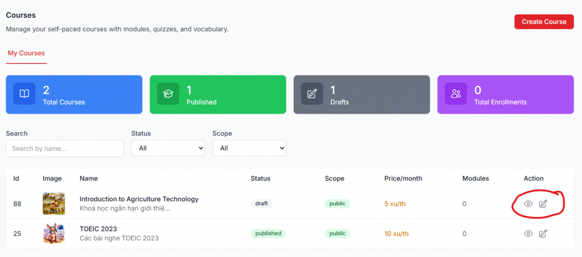Image resolution: width=582 pixels, height=257 pixels.
Task: Click the Name column header
Action: click(89, 179)
